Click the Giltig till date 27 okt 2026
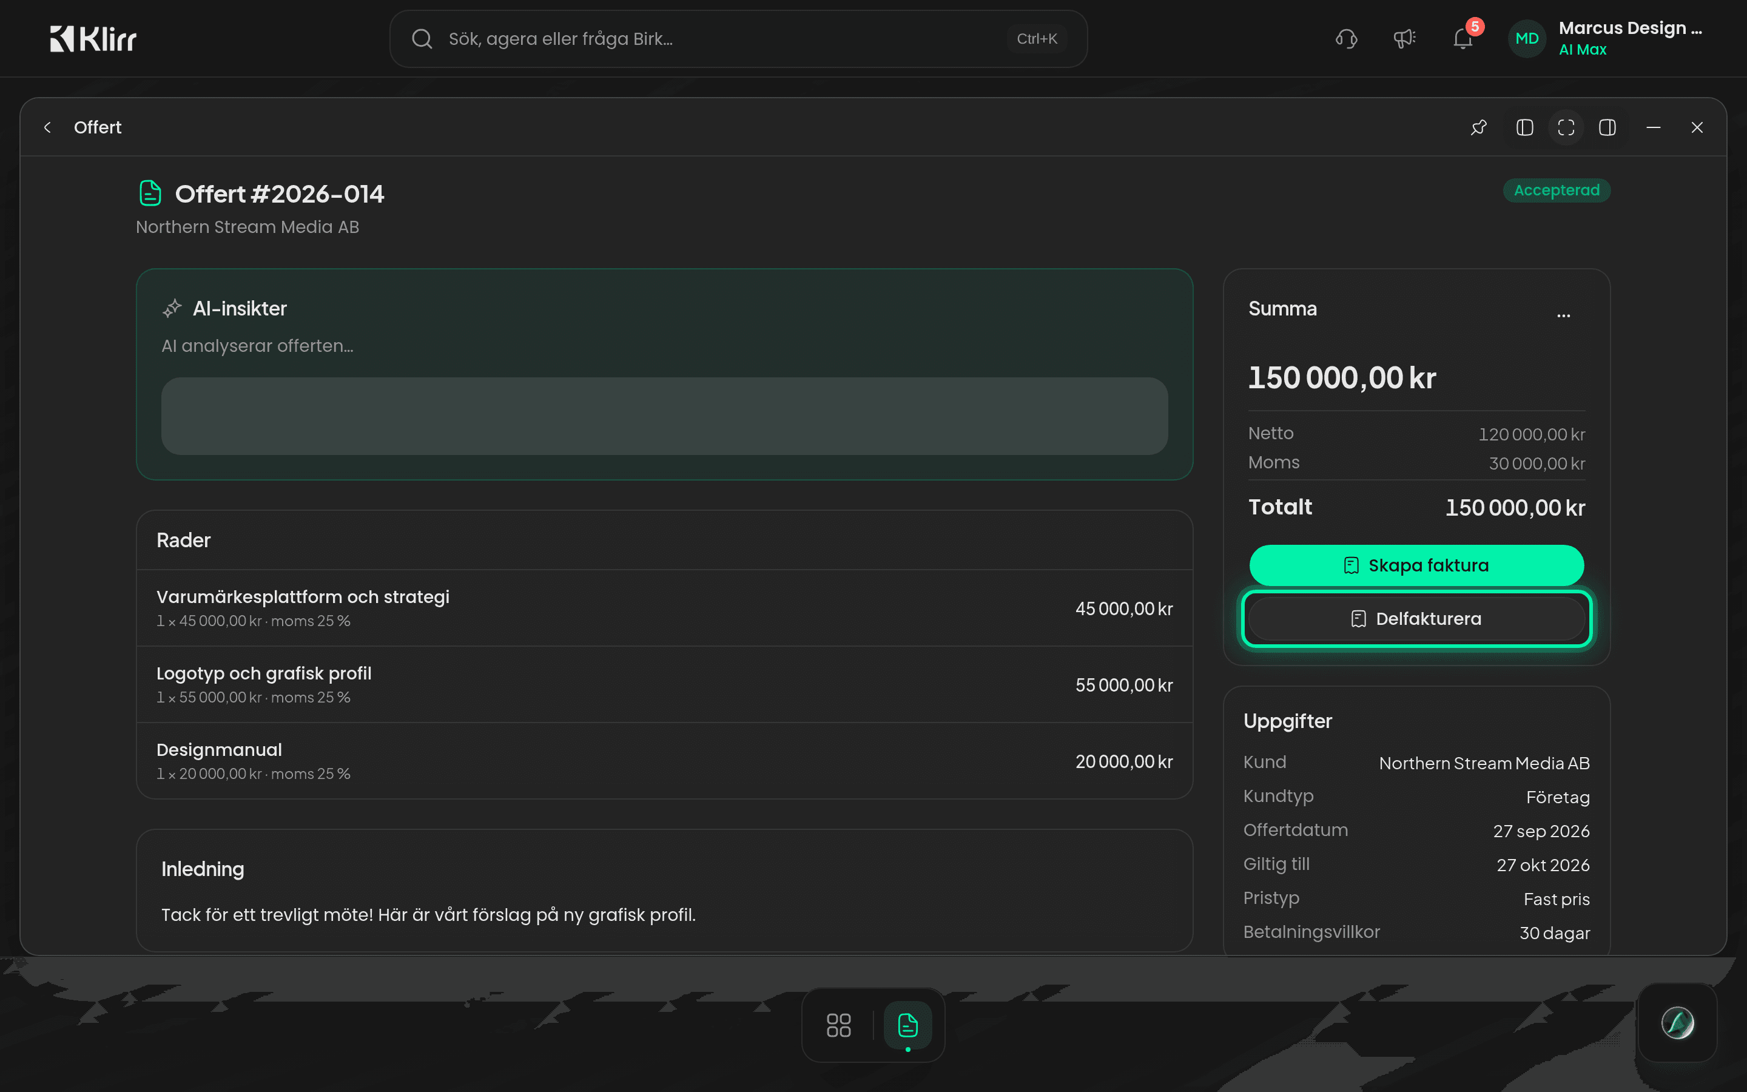The image size is (1747, 1092). point(1543,865)
